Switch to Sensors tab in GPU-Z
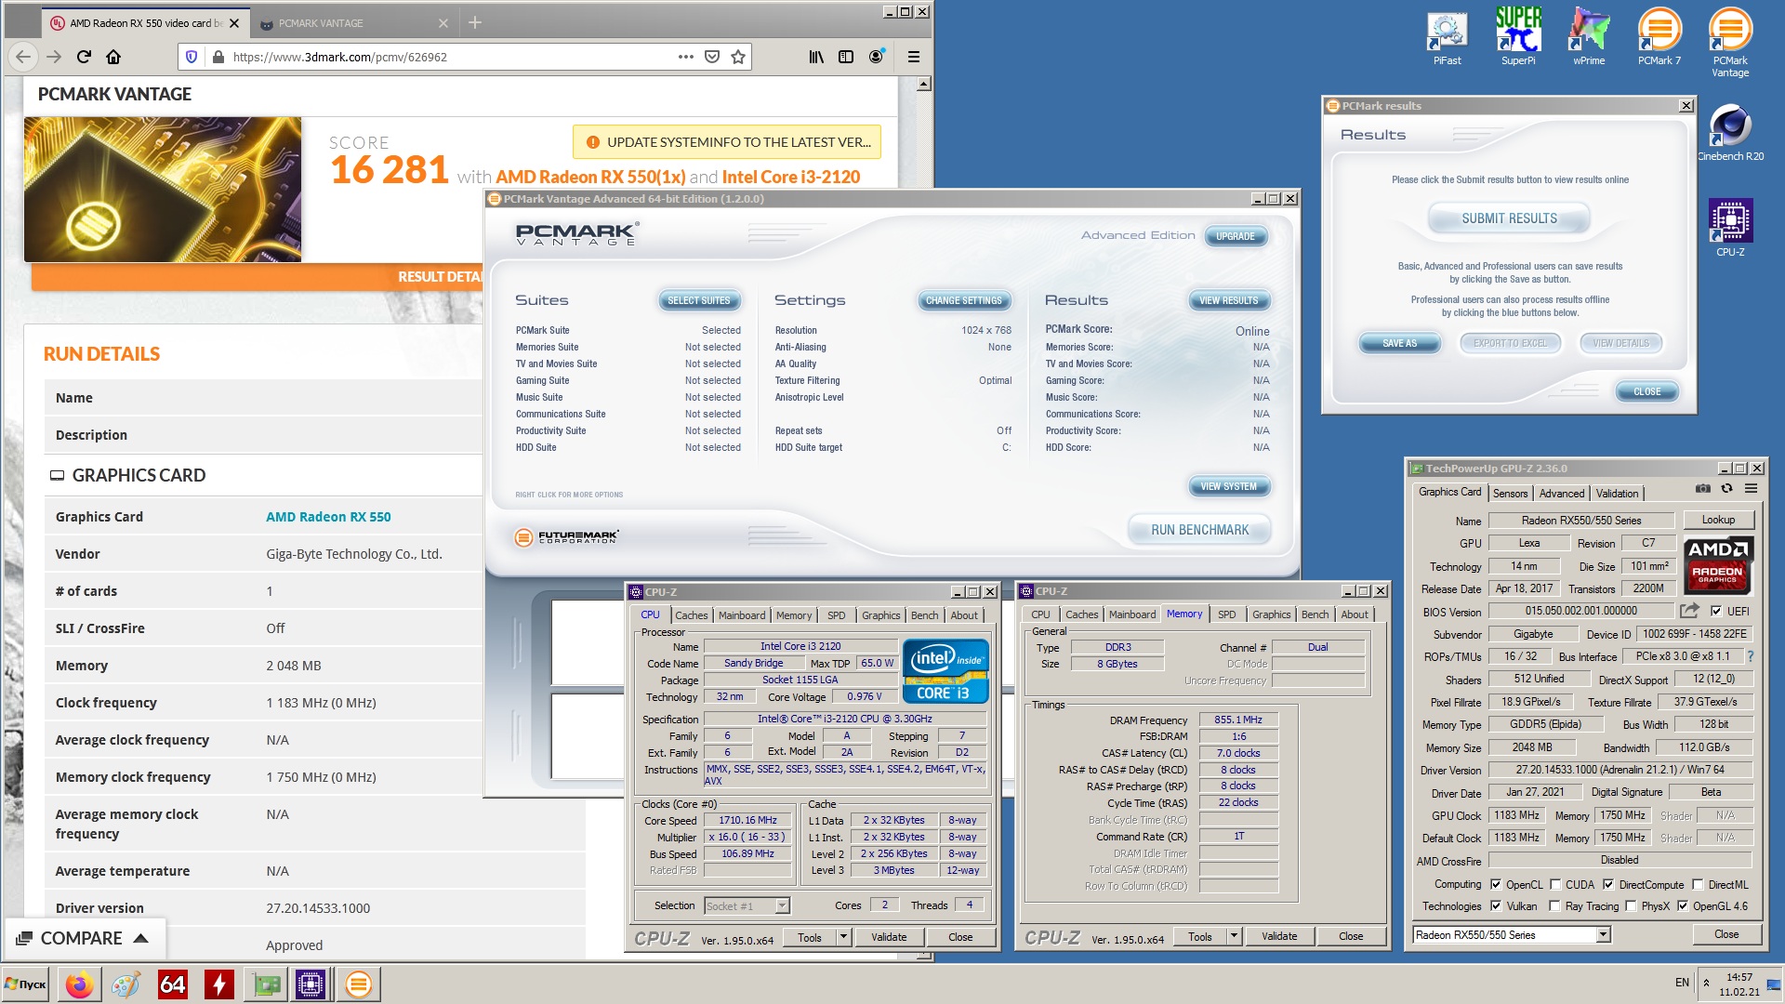Viewport: 1785px width, 1004px height. click(x=1510, y=494)
